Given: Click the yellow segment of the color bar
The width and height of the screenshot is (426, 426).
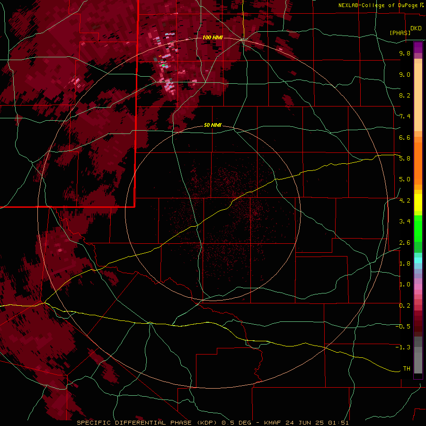Looking at the screenshot, I should click(x=418, y=203).
